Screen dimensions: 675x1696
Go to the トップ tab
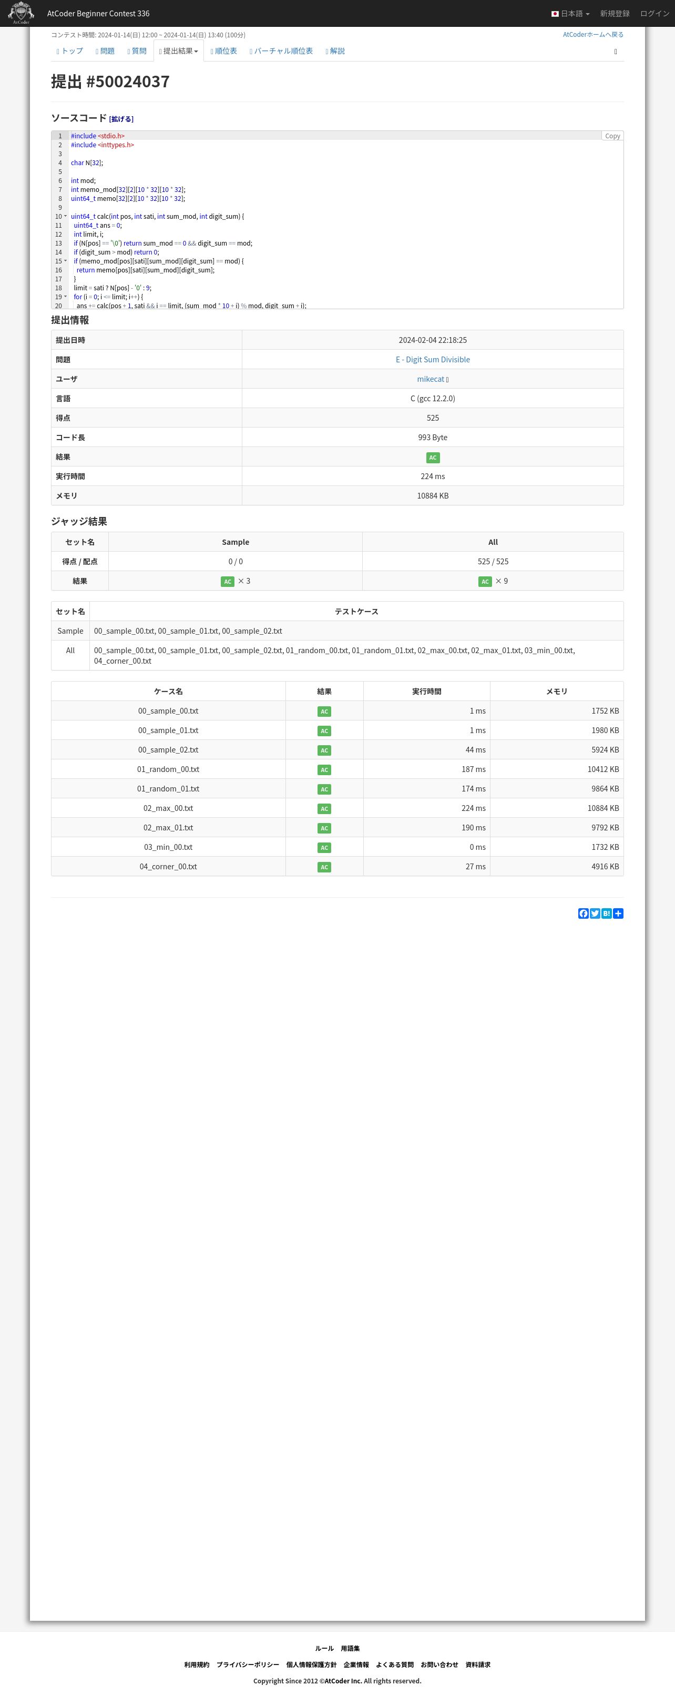70,50
